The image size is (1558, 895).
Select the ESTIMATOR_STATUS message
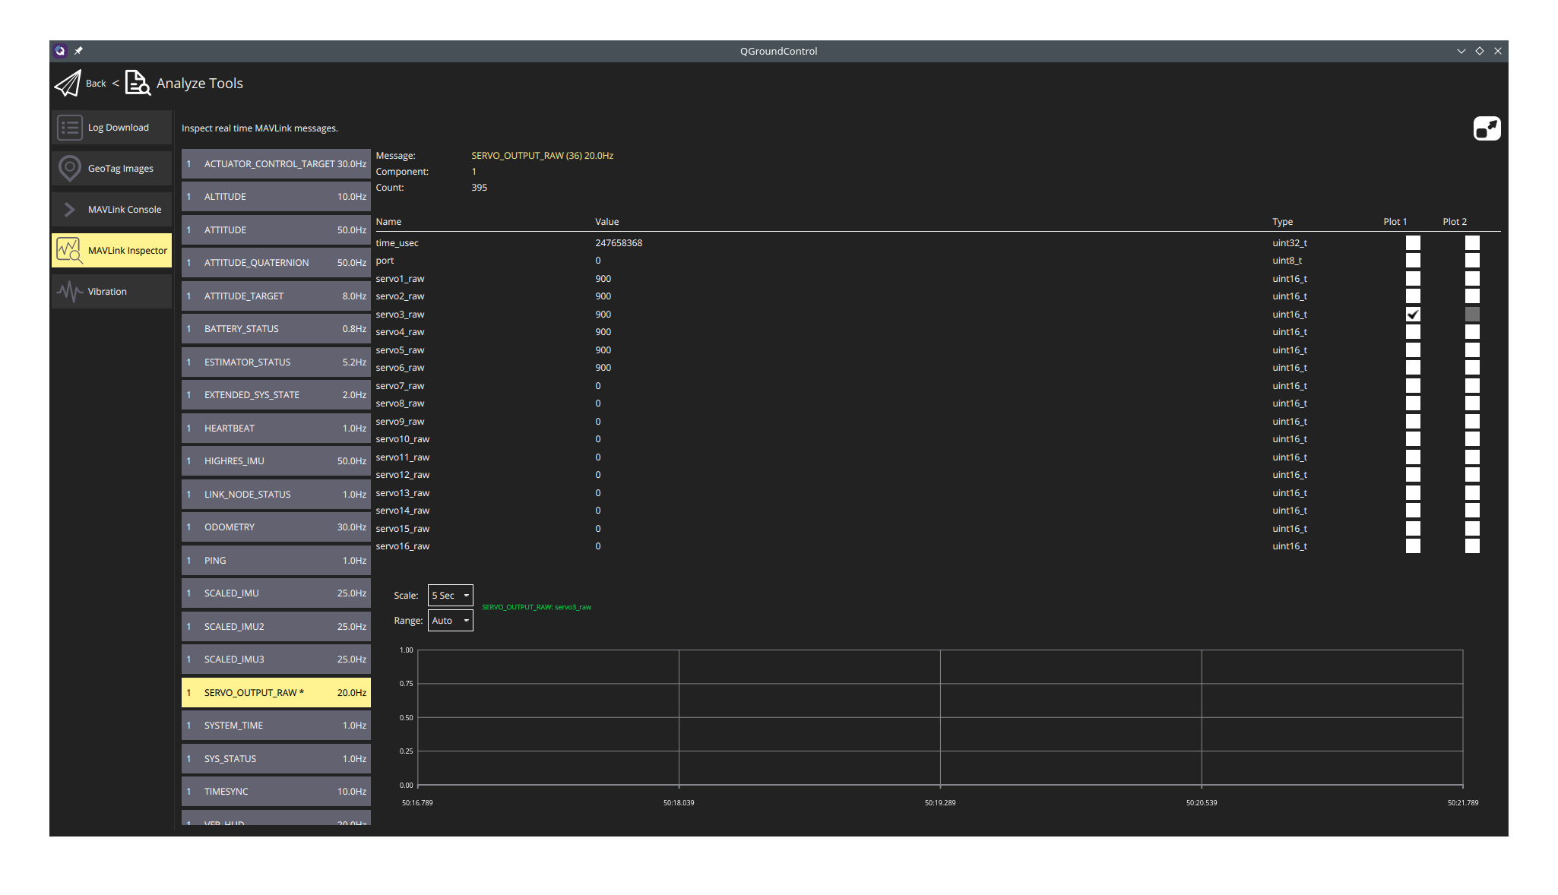coord(276,362)
